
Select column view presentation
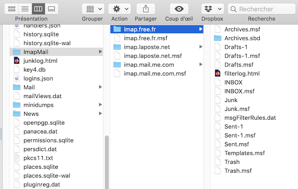[38, 9]
